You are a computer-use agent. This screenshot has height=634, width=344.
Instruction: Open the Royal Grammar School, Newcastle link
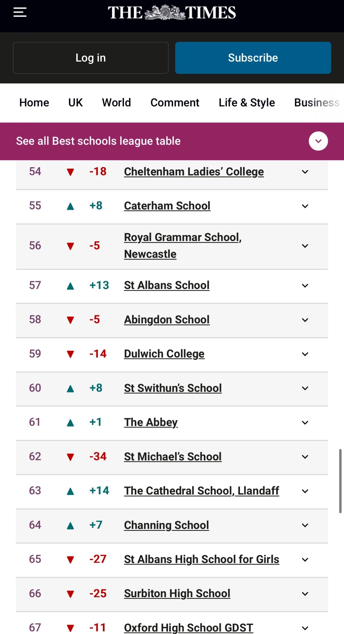[183, 246]
